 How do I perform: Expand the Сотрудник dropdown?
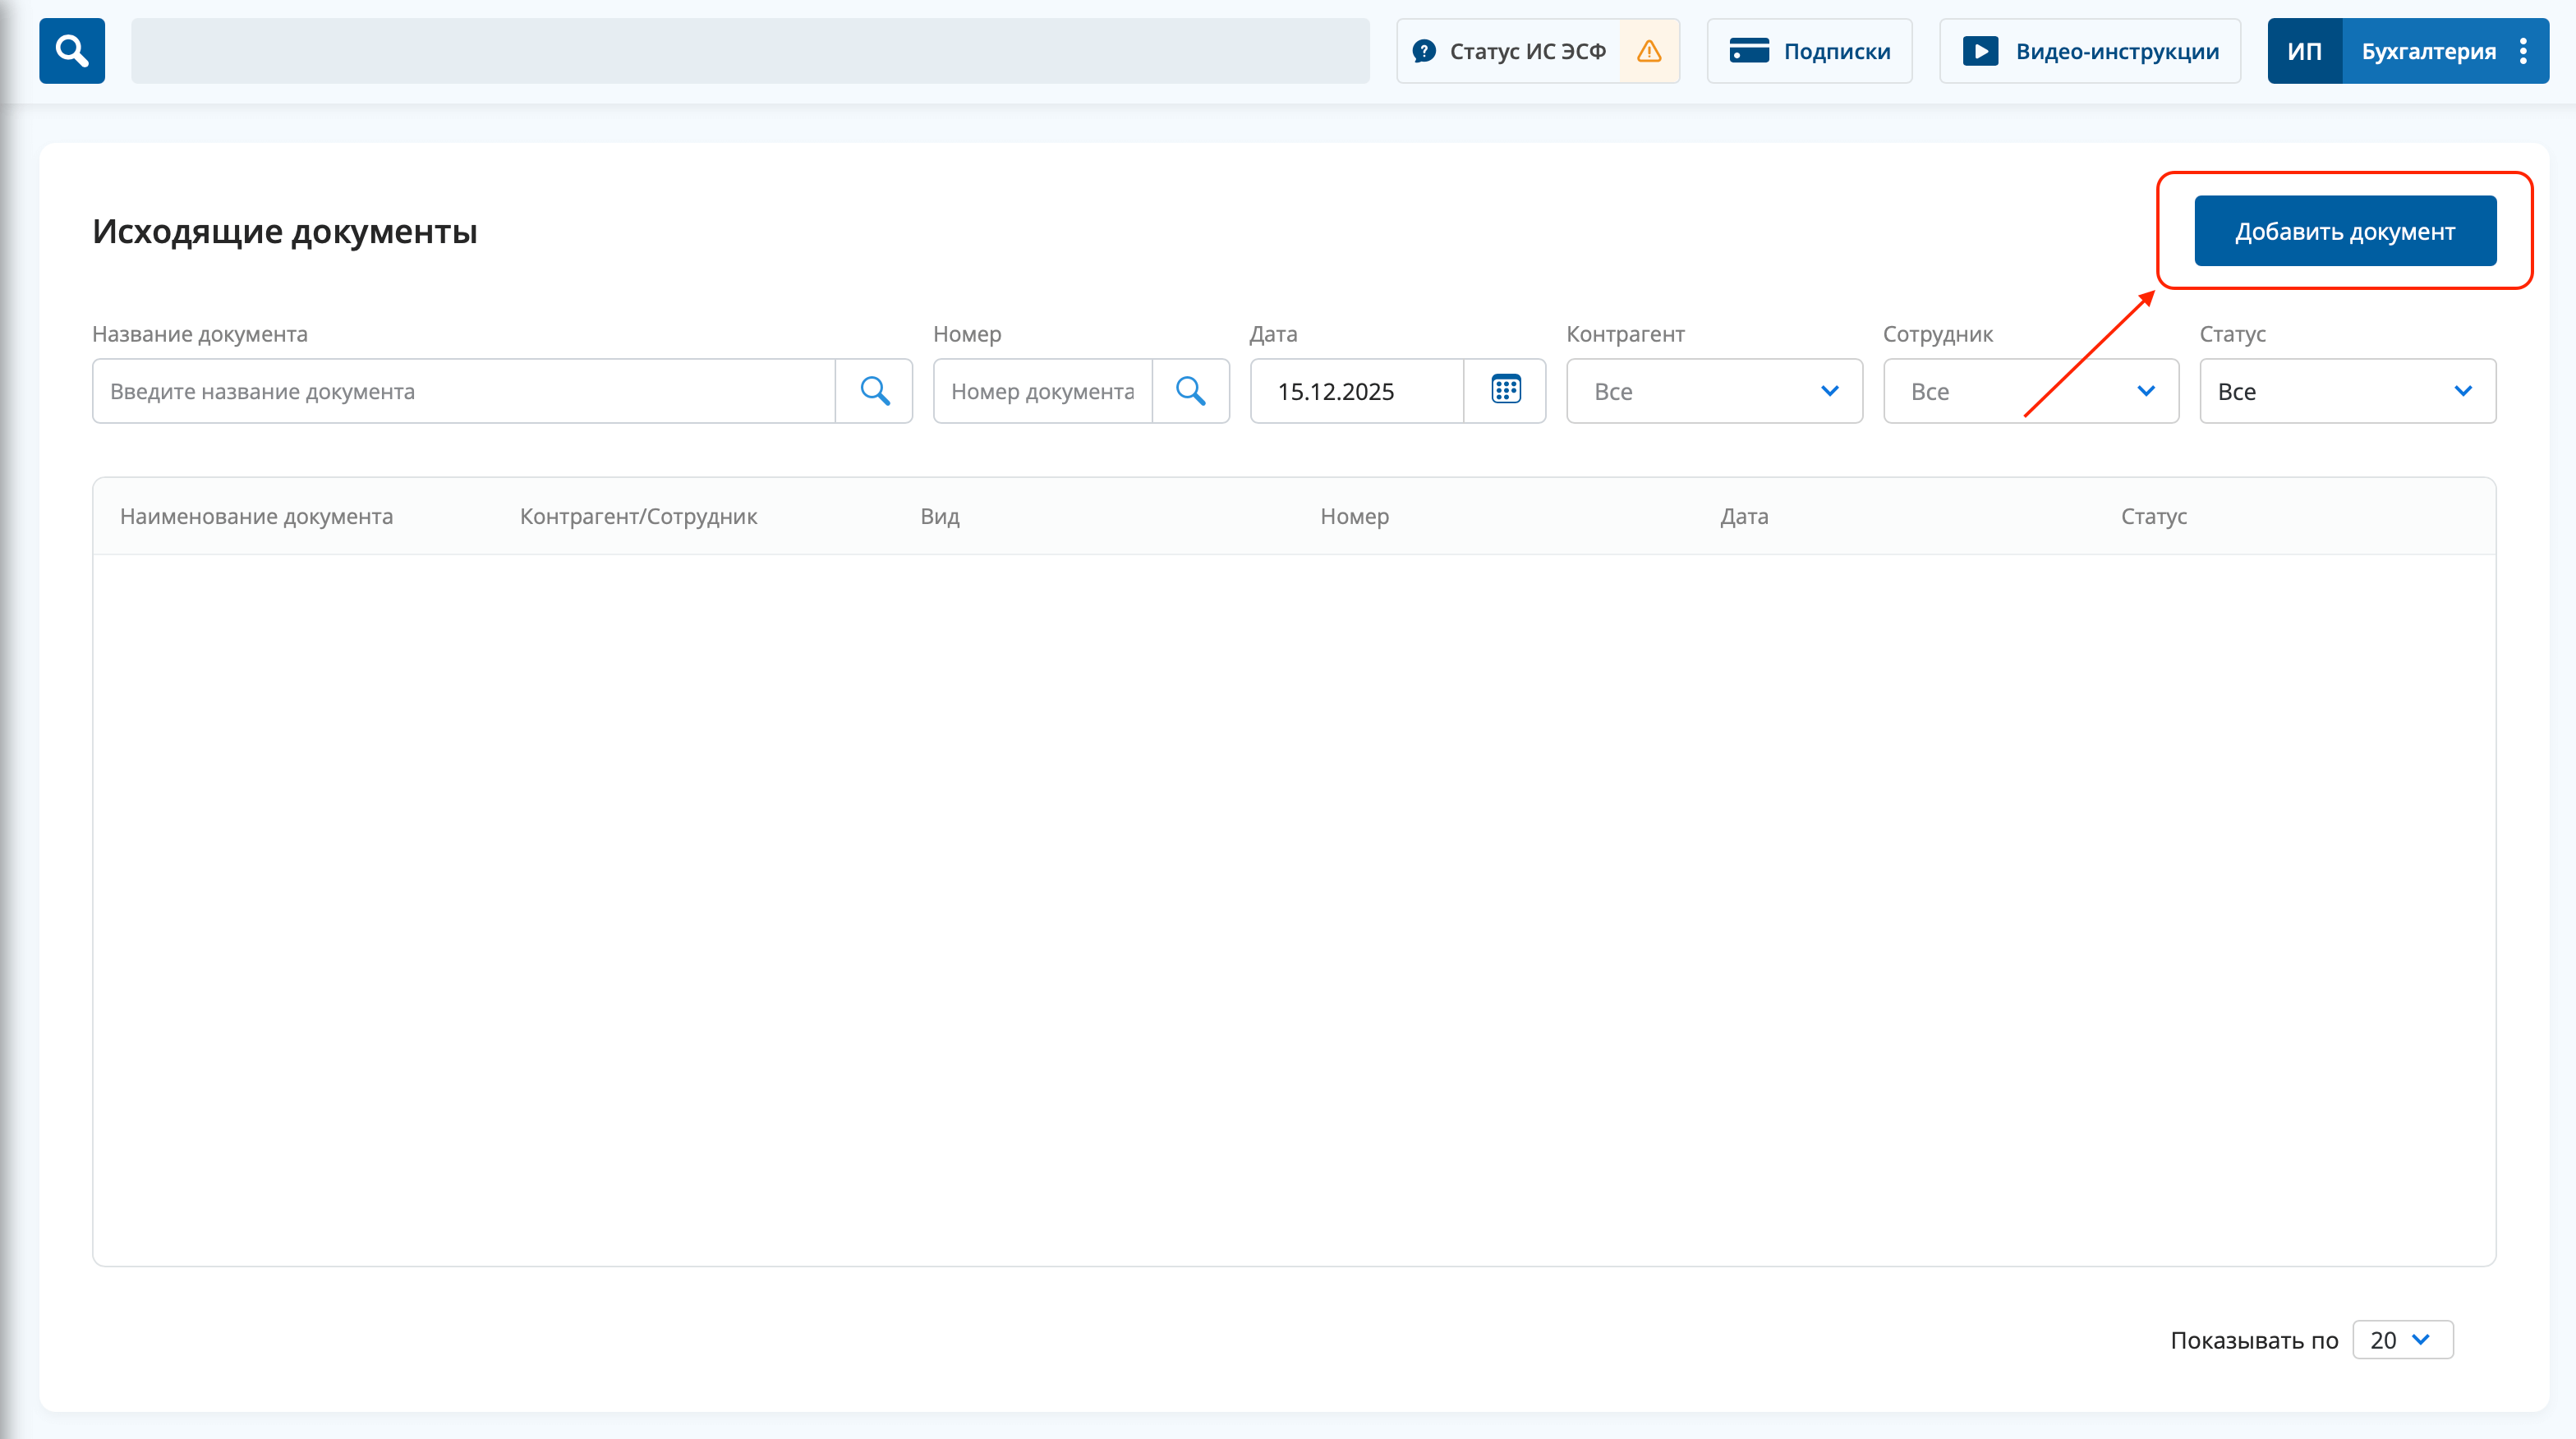[2030, 391]
